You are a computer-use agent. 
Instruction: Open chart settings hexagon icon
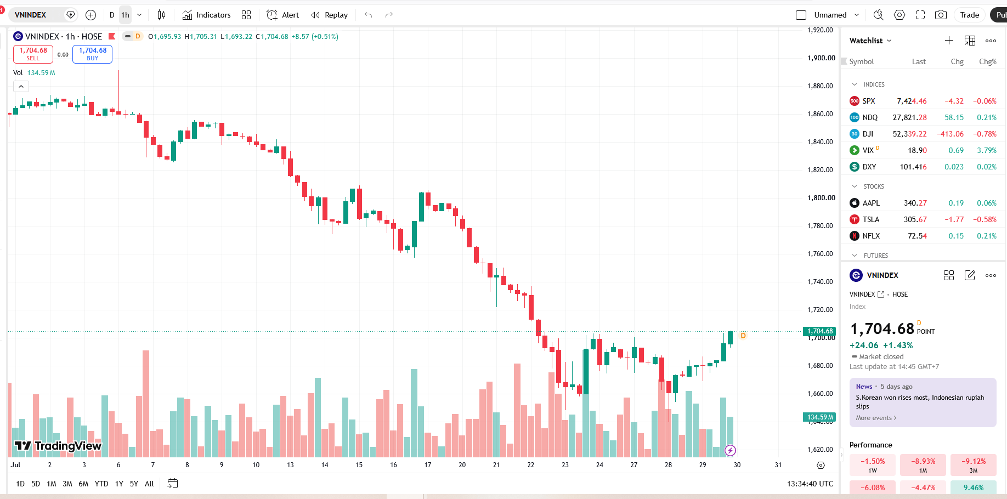click(x=899, y=15)
